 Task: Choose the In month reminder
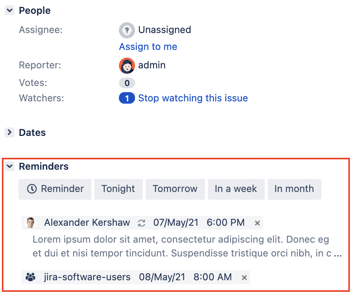[x=294, y=189]
